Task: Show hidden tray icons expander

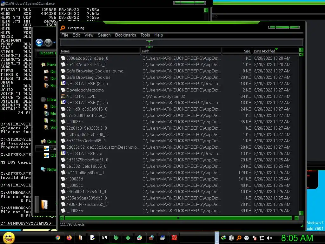Action: point(217,238)
